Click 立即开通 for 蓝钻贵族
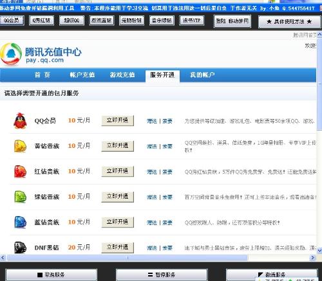322x281 pixels. (117, 222)
